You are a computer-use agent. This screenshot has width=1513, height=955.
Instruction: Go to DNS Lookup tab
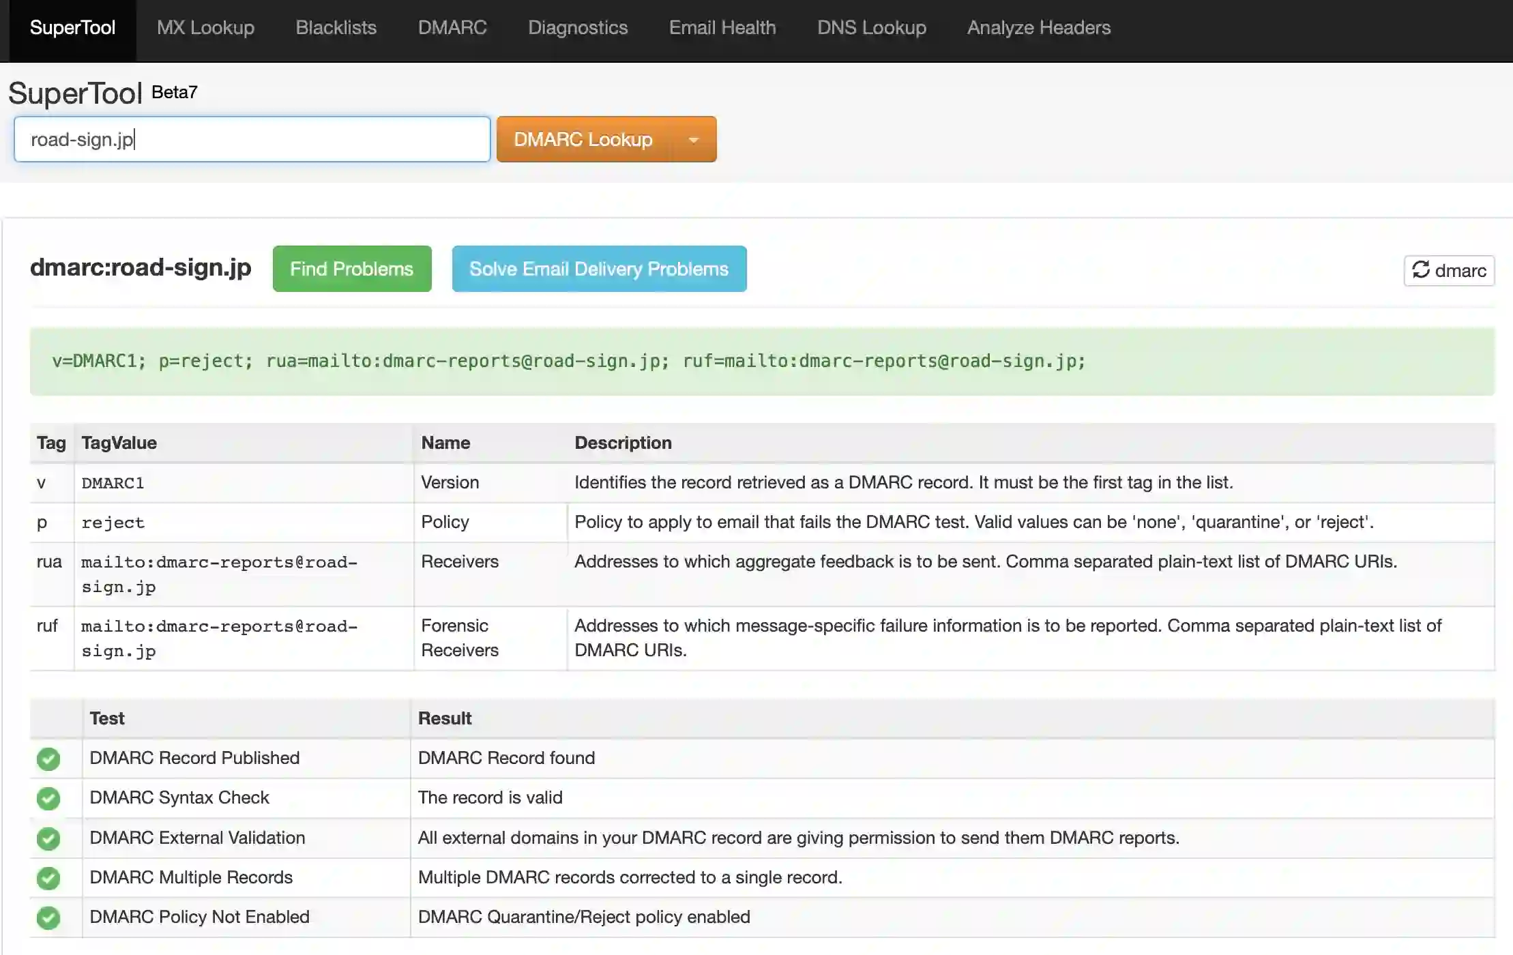(872, 28)
